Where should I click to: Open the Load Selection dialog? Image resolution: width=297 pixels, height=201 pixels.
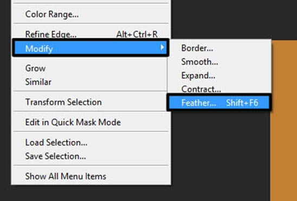(x=91, y=142)
